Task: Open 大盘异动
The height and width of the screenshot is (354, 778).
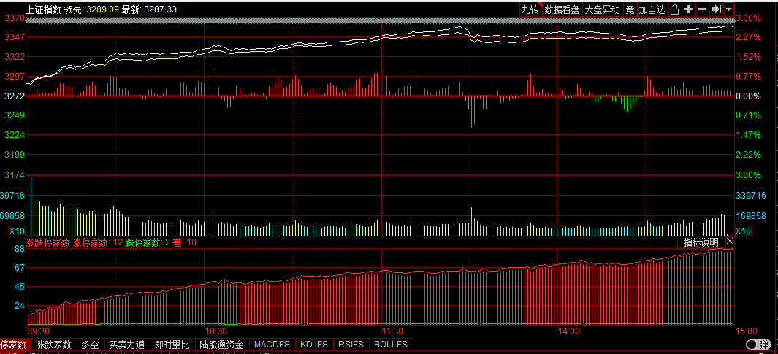Action: 603,9
